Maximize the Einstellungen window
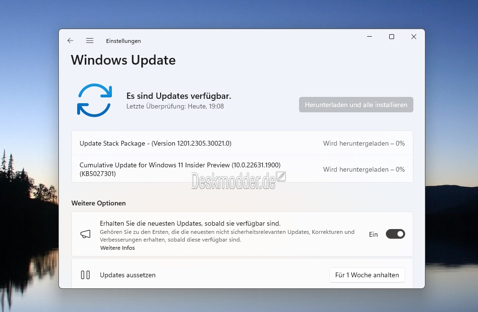The height and width of the screenshot is (312, 478). coord(392,37)
